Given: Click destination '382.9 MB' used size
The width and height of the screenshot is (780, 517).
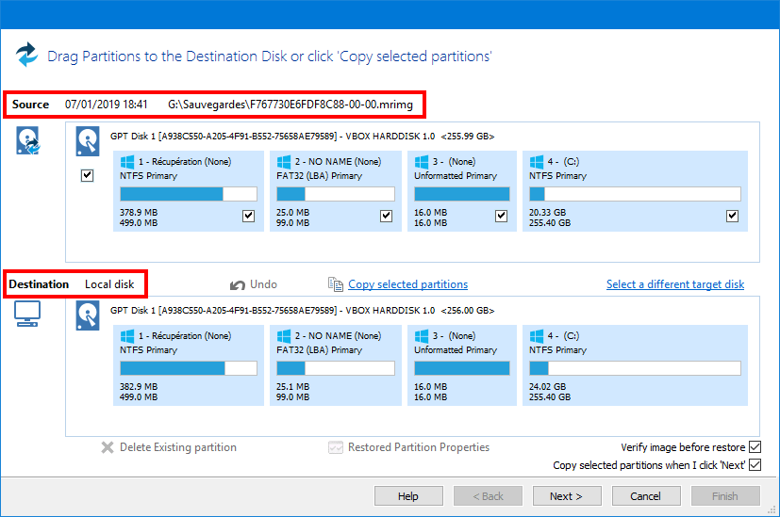Looking at the screenshot, I should [x=139, y=387].
